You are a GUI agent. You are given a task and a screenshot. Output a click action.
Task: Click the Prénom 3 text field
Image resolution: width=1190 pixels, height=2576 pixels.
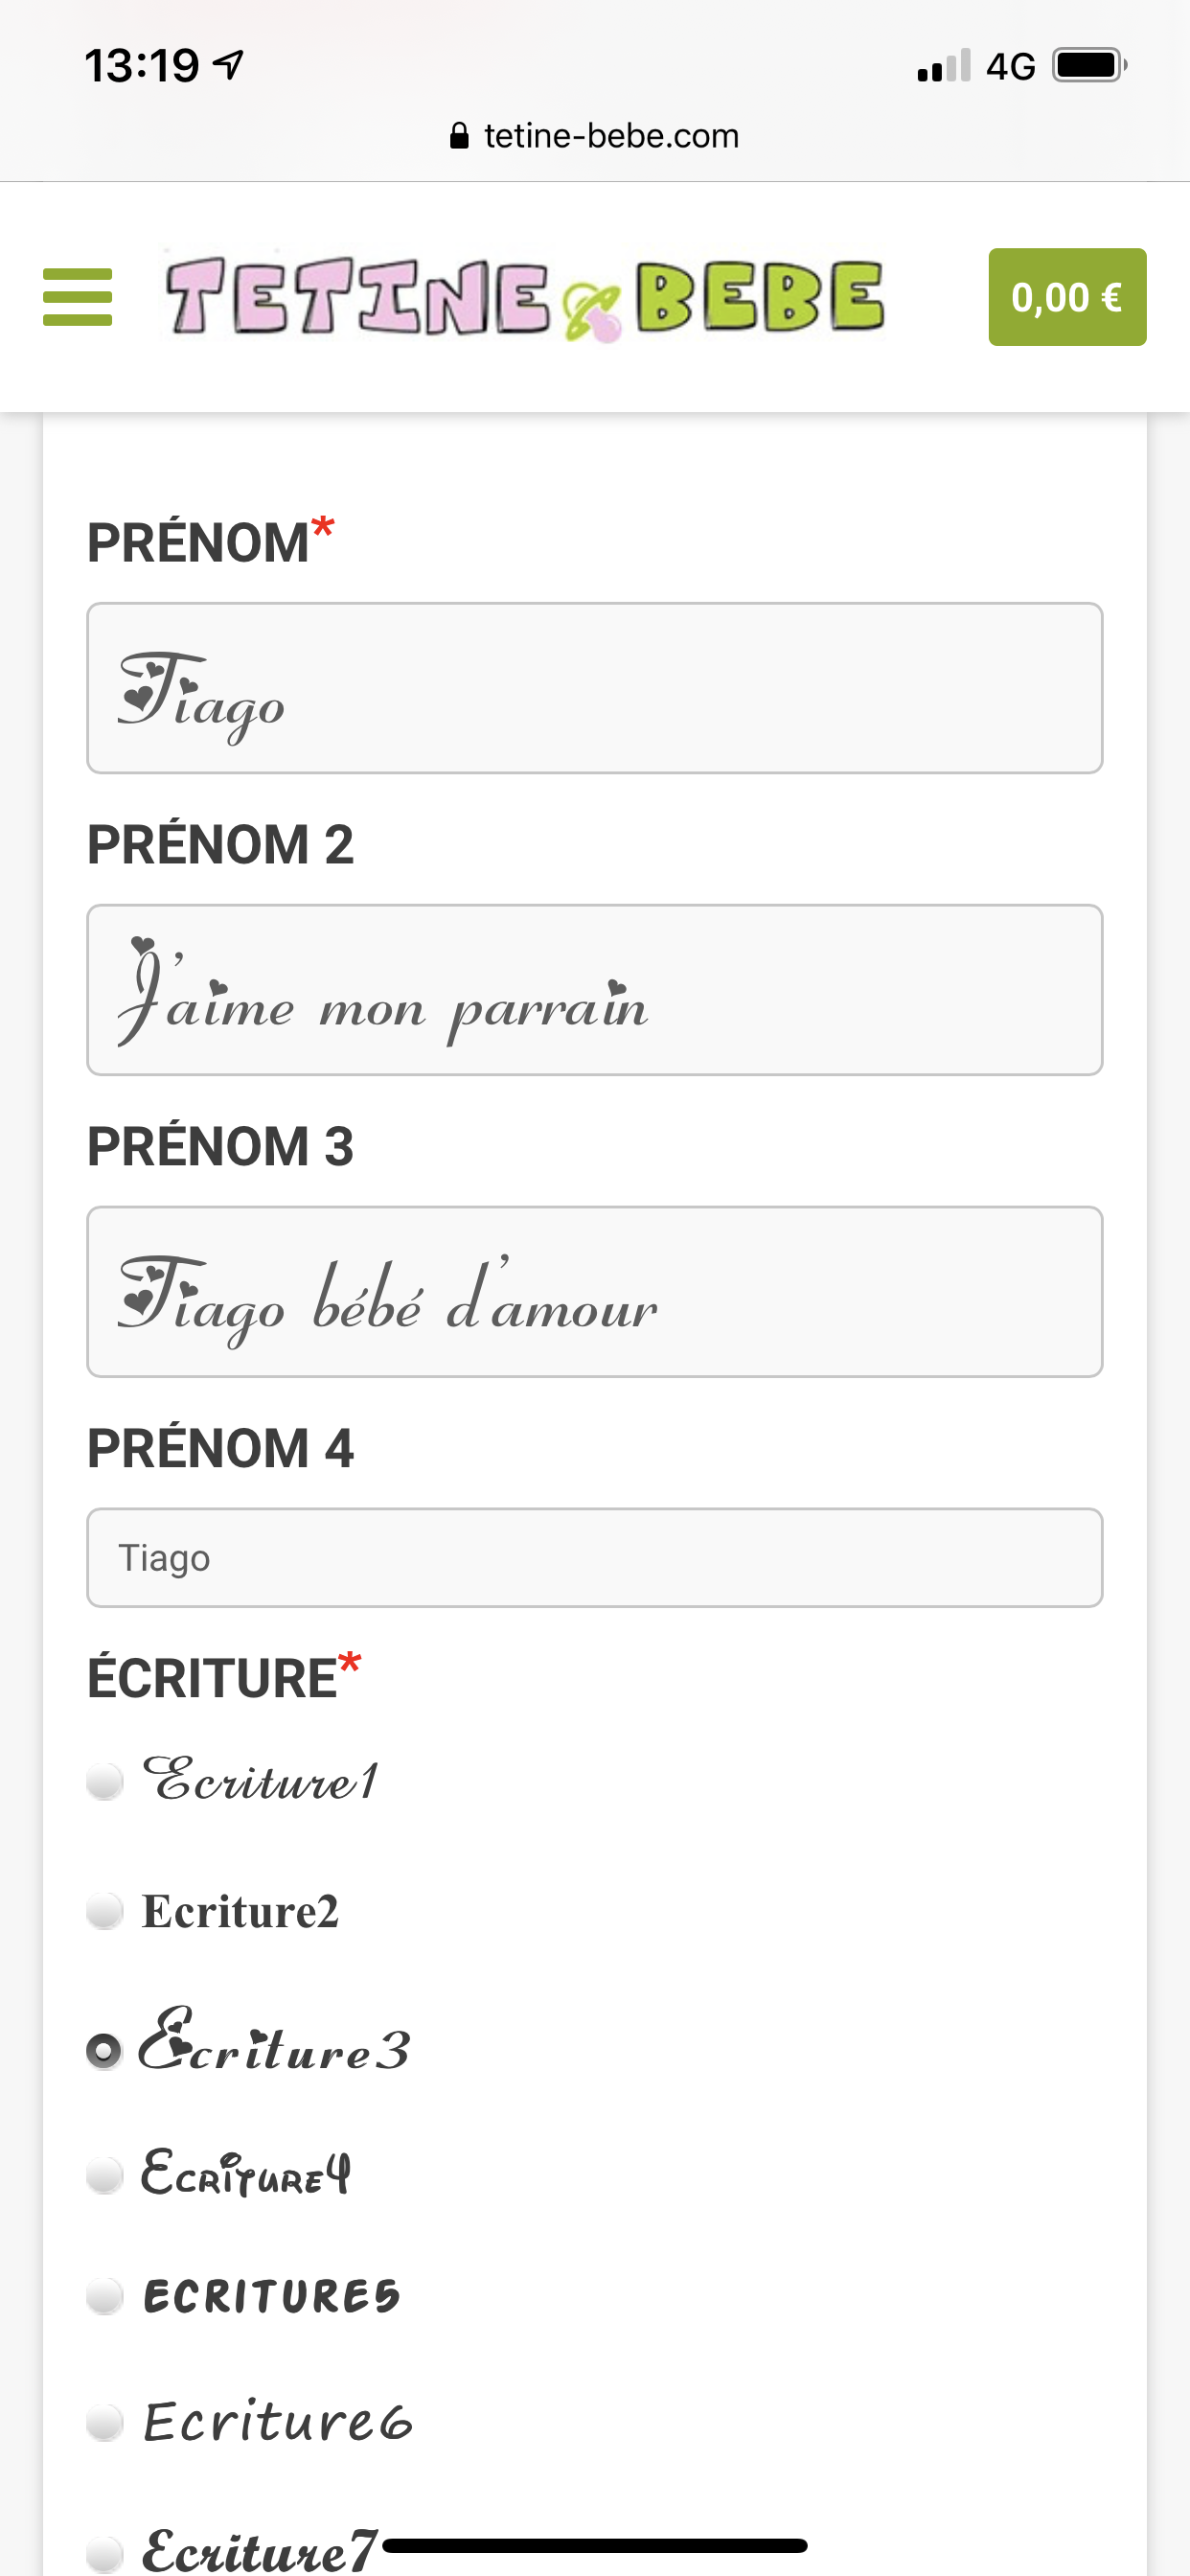pyautogui.click(x=594, y=1292)
